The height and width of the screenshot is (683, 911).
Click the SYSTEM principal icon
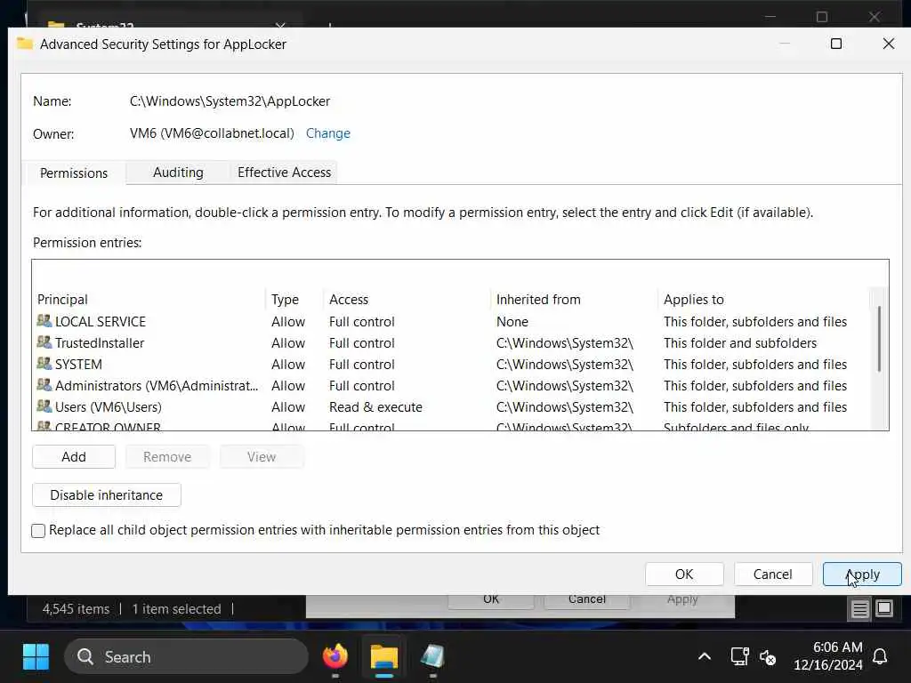tap(44, 364)
